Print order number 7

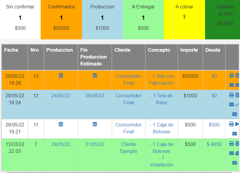pos(231,144)
